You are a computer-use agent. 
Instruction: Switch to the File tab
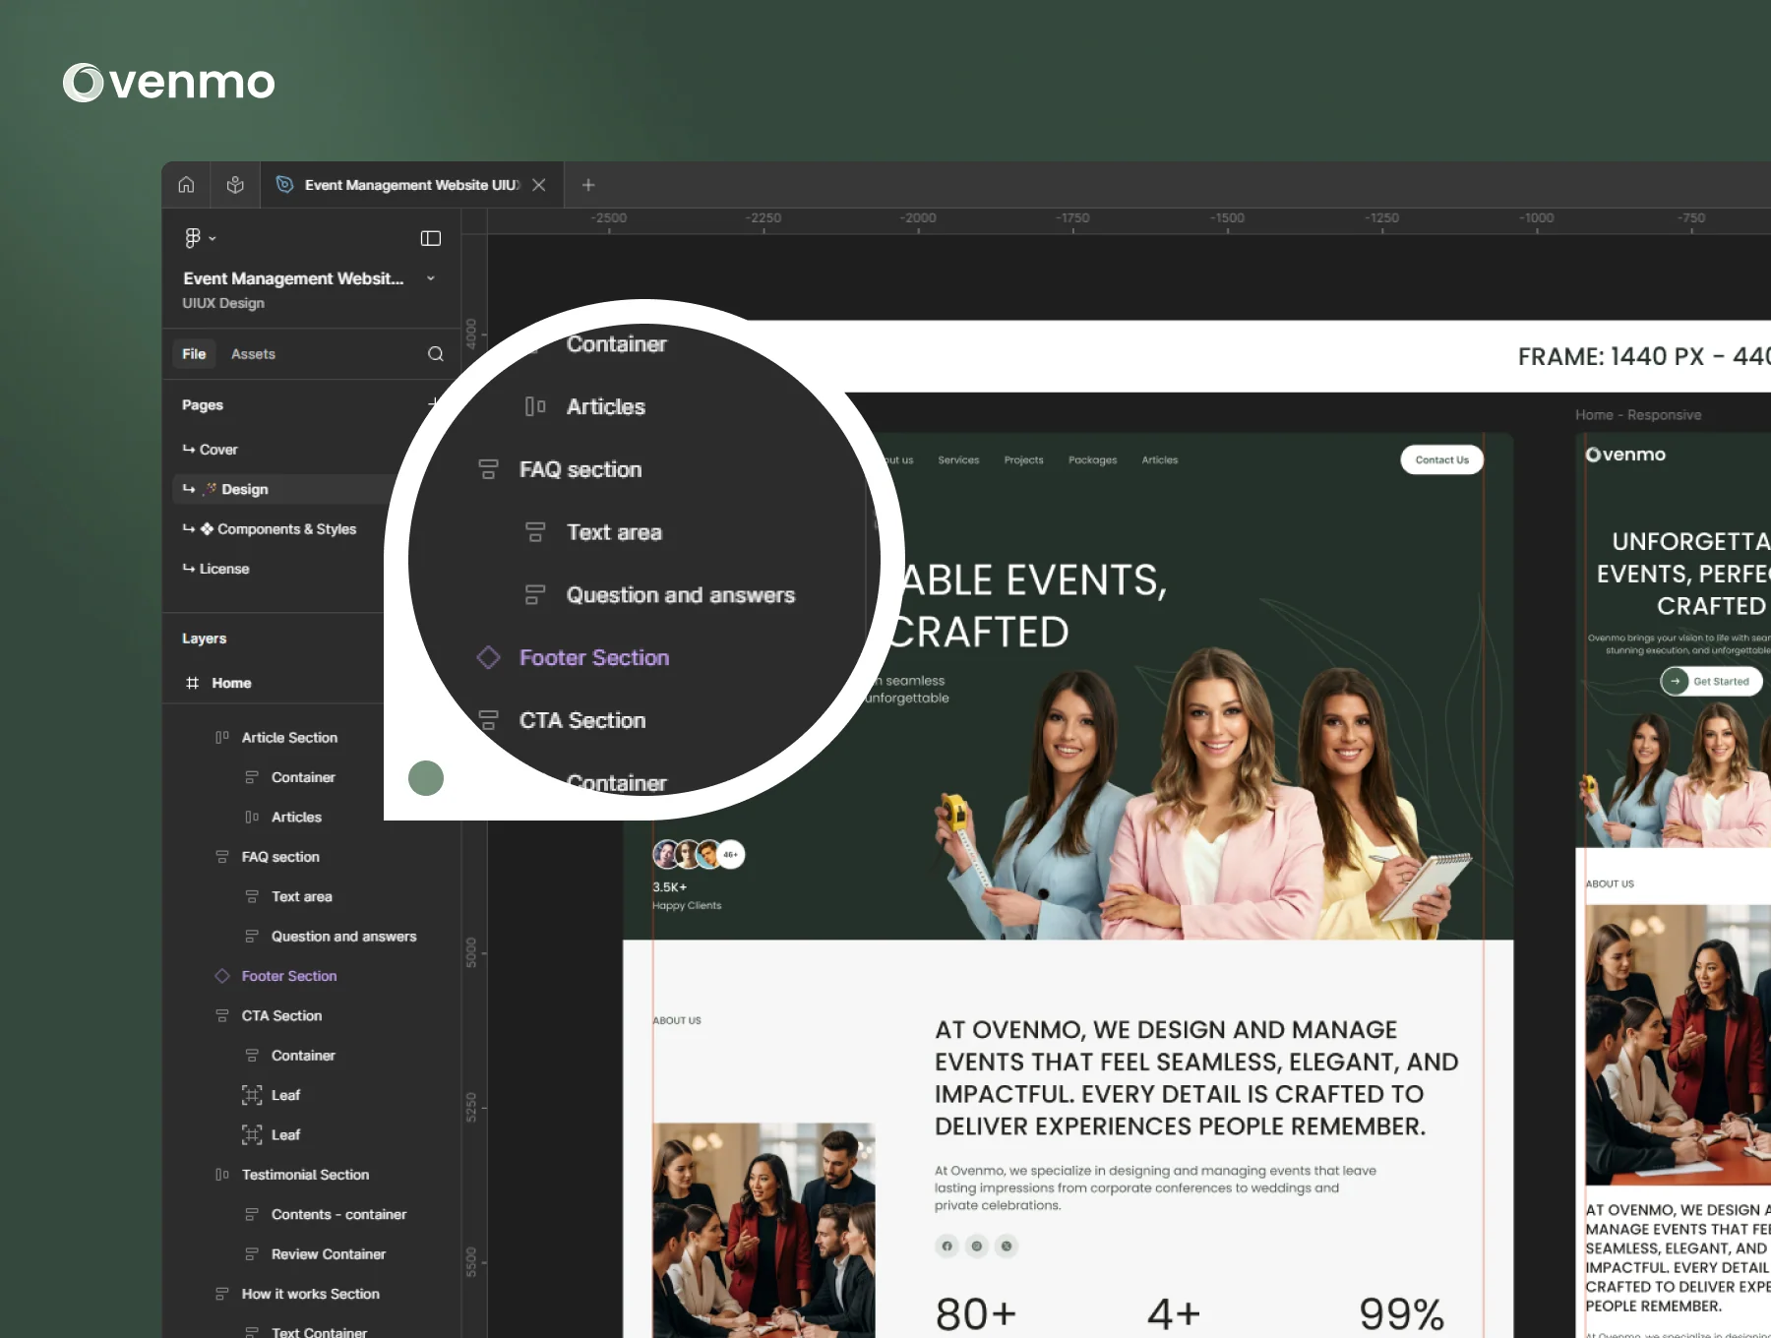click(x=194, y=354)
